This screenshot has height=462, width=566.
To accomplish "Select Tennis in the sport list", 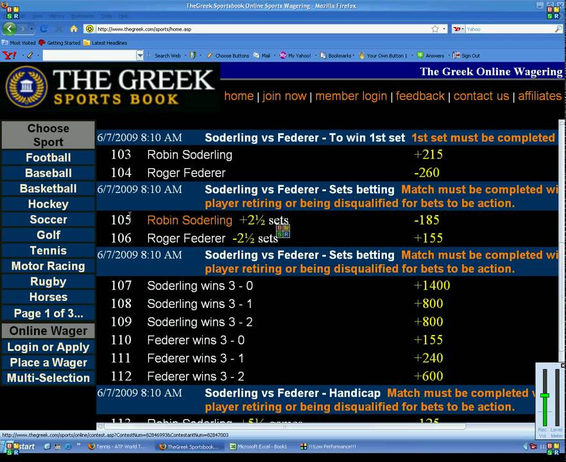I will (48, 250).
